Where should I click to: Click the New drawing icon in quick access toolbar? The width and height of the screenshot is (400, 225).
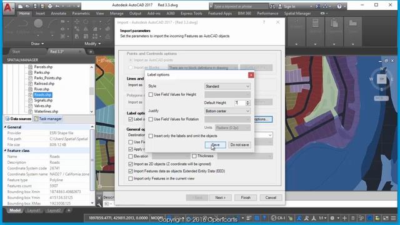click(21, 6)
